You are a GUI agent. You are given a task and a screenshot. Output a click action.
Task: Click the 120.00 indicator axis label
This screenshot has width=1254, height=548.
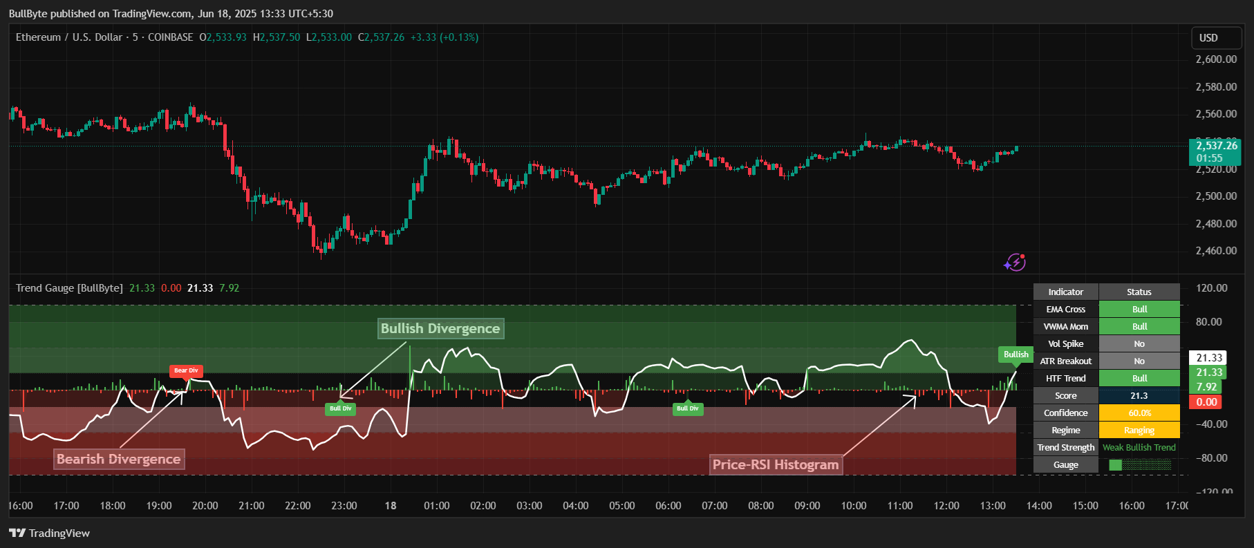click(1212, 288)
